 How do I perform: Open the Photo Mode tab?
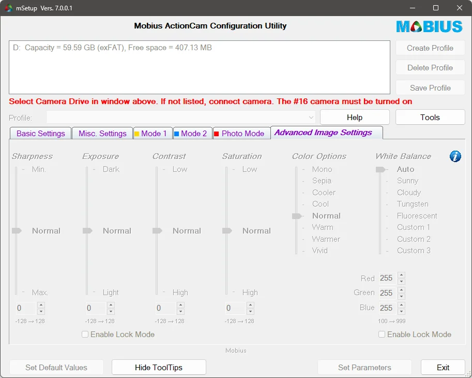242,133
